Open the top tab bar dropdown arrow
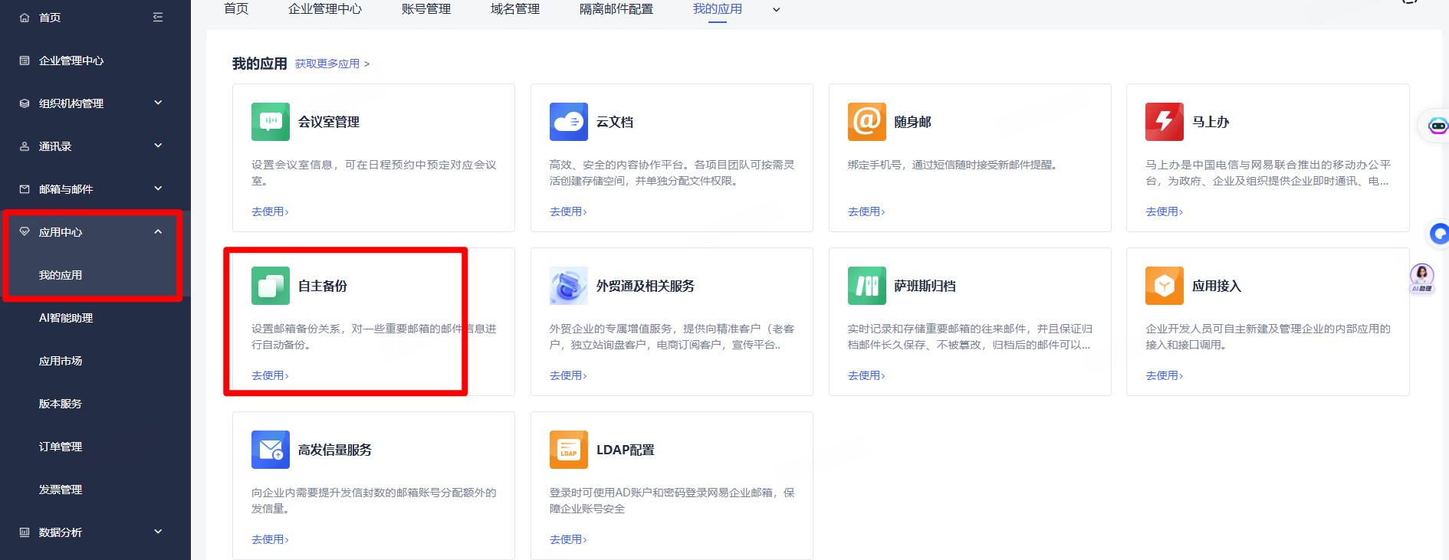The image size is (1449, 560). click(776, 10)
